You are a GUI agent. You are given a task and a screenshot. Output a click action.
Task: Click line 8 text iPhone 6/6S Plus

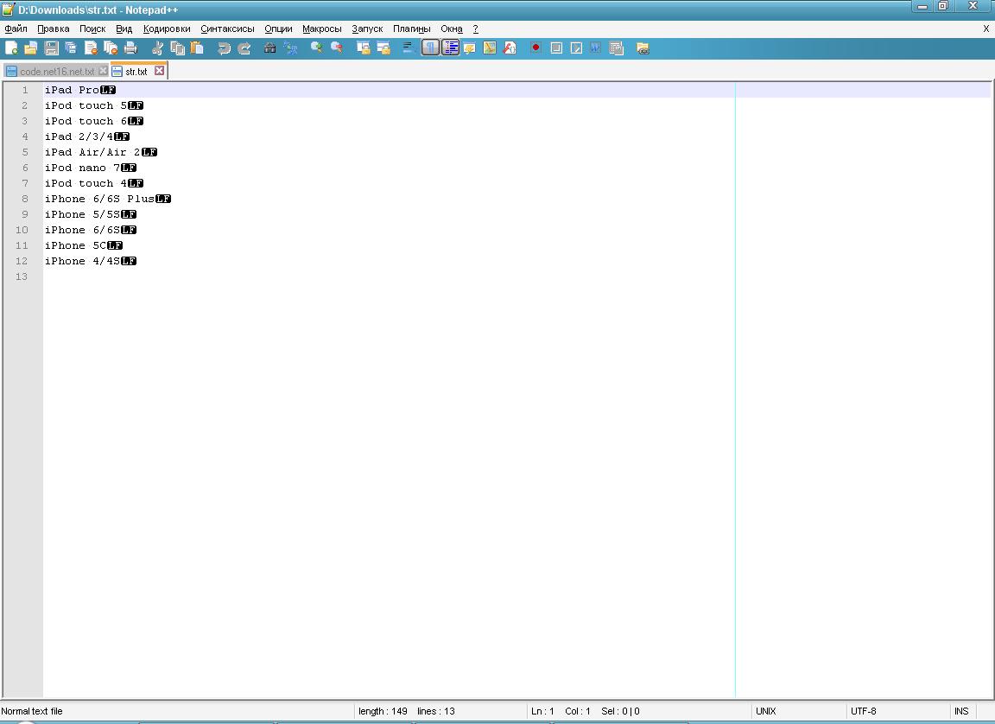pyautogui.click(x=99, y=199)
